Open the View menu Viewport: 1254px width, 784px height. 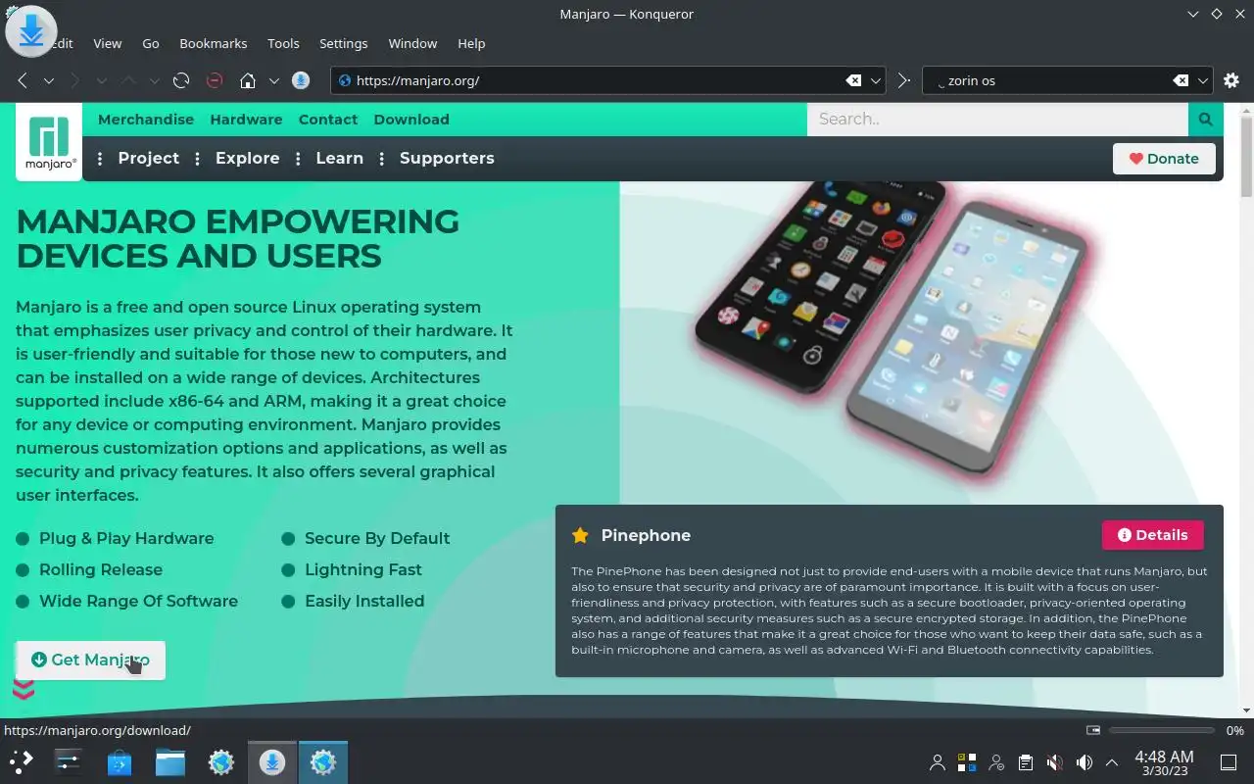pos(108,43)
